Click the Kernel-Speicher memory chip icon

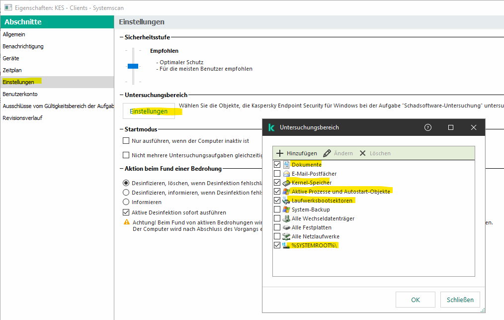click(286, 183)
